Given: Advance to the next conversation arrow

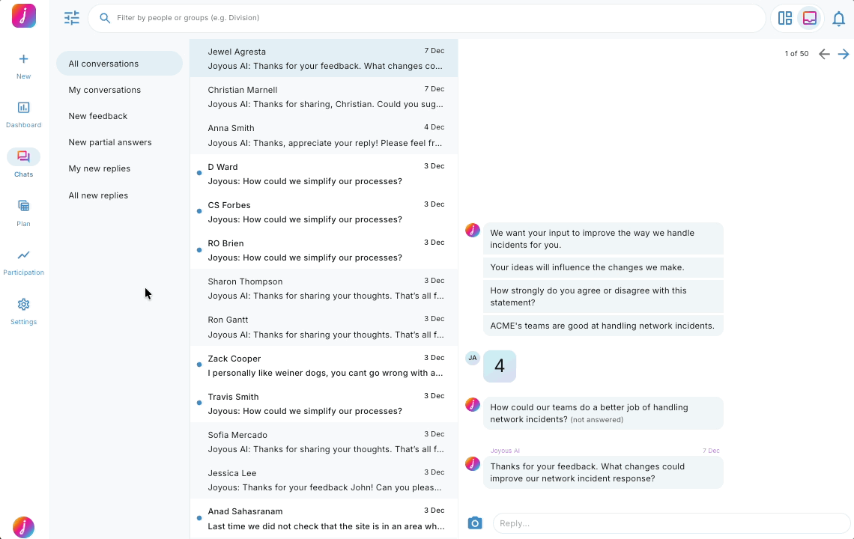Looking at the screenshot, I should click(x=844, y=54).
